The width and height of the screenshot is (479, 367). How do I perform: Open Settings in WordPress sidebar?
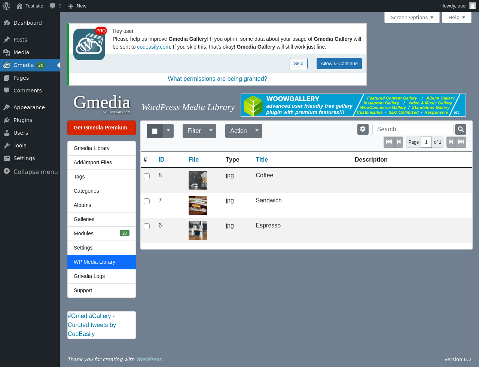(x=30, y=158)
